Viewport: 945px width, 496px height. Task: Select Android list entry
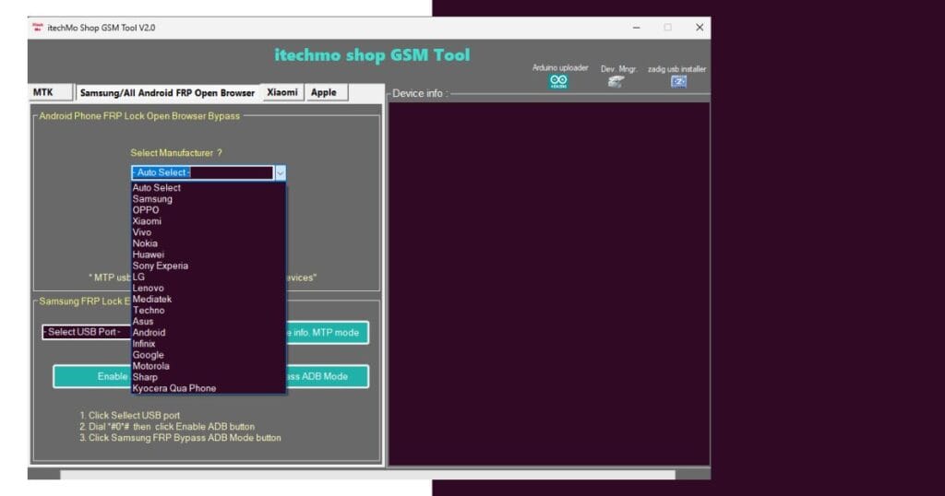pyautogui.click(x=208, y=332)
